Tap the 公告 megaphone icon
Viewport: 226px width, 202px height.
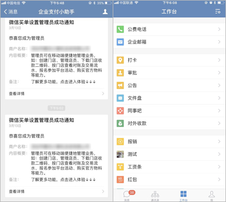click(120, 85)
